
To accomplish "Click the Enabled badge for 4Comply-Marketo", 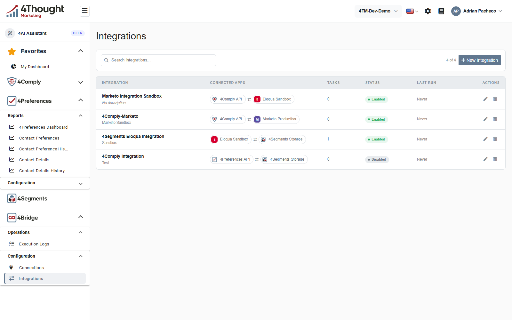I will coord(377,119).
